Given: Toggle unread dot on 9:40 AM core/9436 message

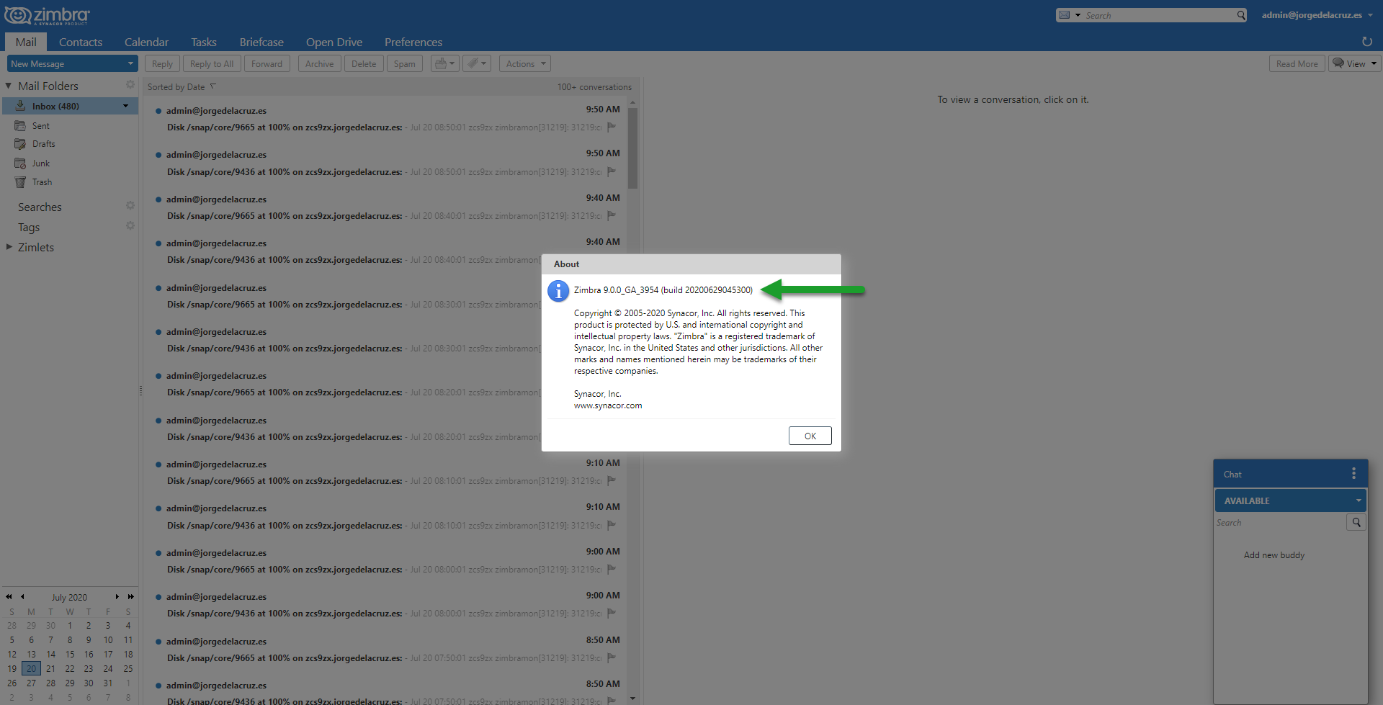Looking at the screenshot, I should click(158, 243).
